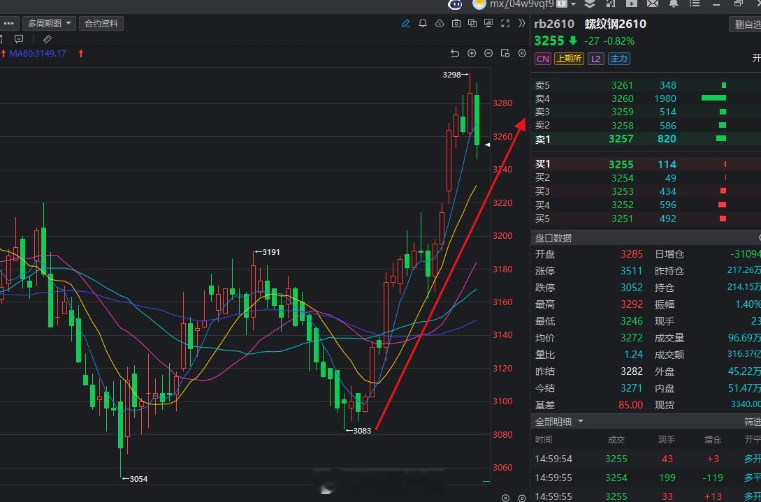This screenshot has height=502, width=761.
Task: Click the current price 3255 header
Action: [x=549, y=40]
